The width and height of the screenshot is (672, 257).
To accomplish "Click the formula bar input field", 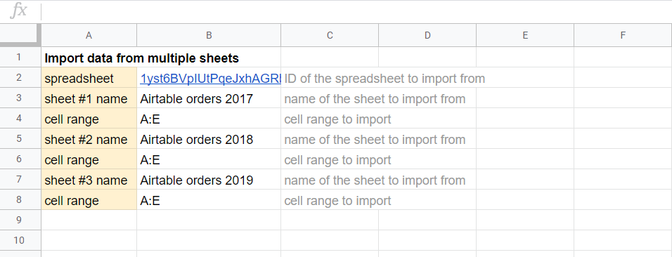I will click(356, 11).
